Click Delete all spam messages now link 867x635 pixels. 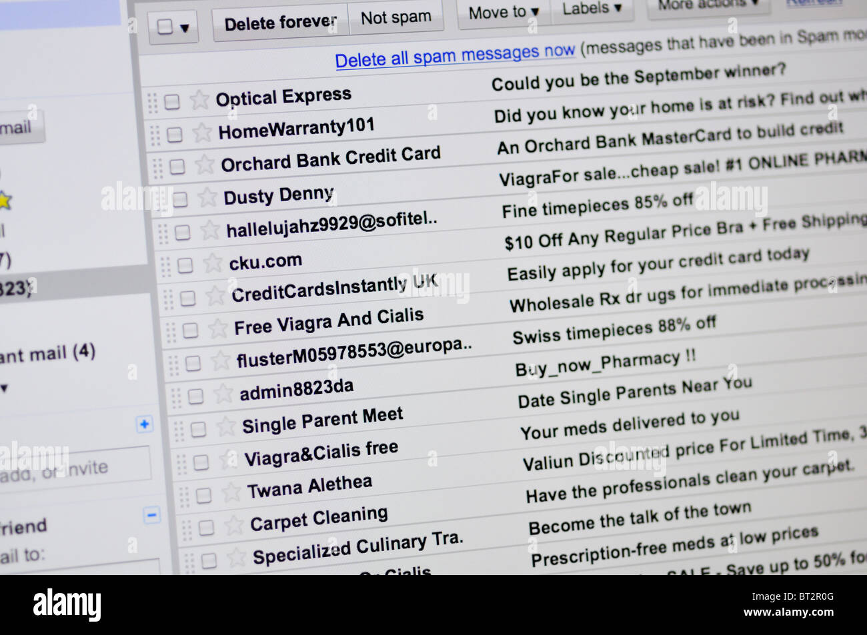click(x=455, y=55)
